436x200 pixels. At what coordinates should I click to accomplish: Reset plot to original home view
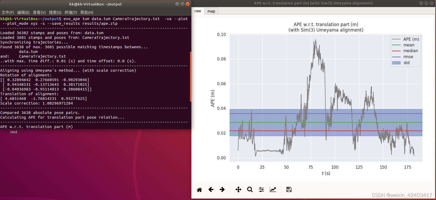click(199, 190)
